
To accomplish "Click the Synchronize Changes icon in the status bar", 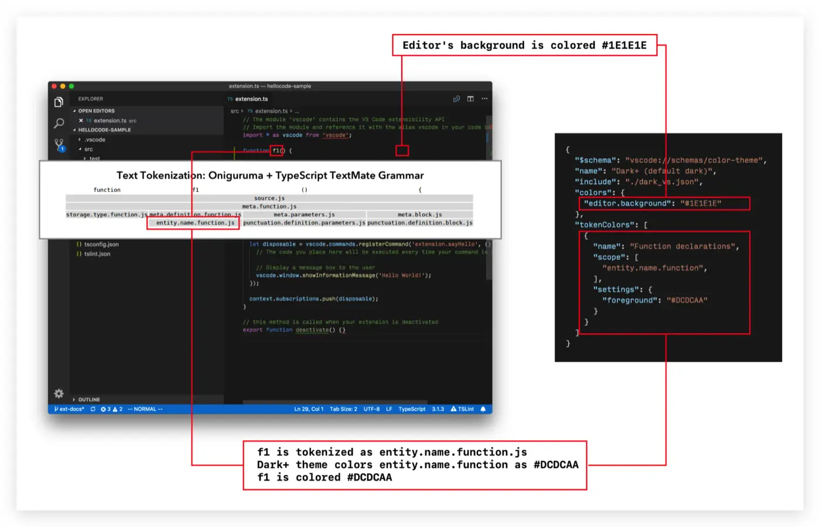I will pos(93,409).
